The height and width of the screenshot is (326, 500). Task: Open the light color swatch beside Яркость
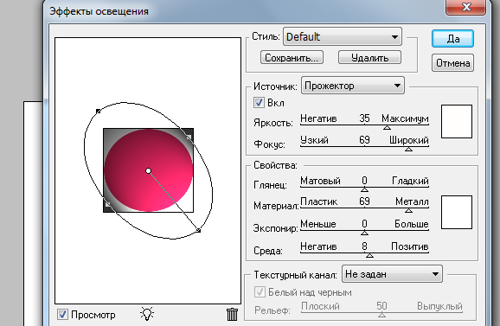click(456, 121)
